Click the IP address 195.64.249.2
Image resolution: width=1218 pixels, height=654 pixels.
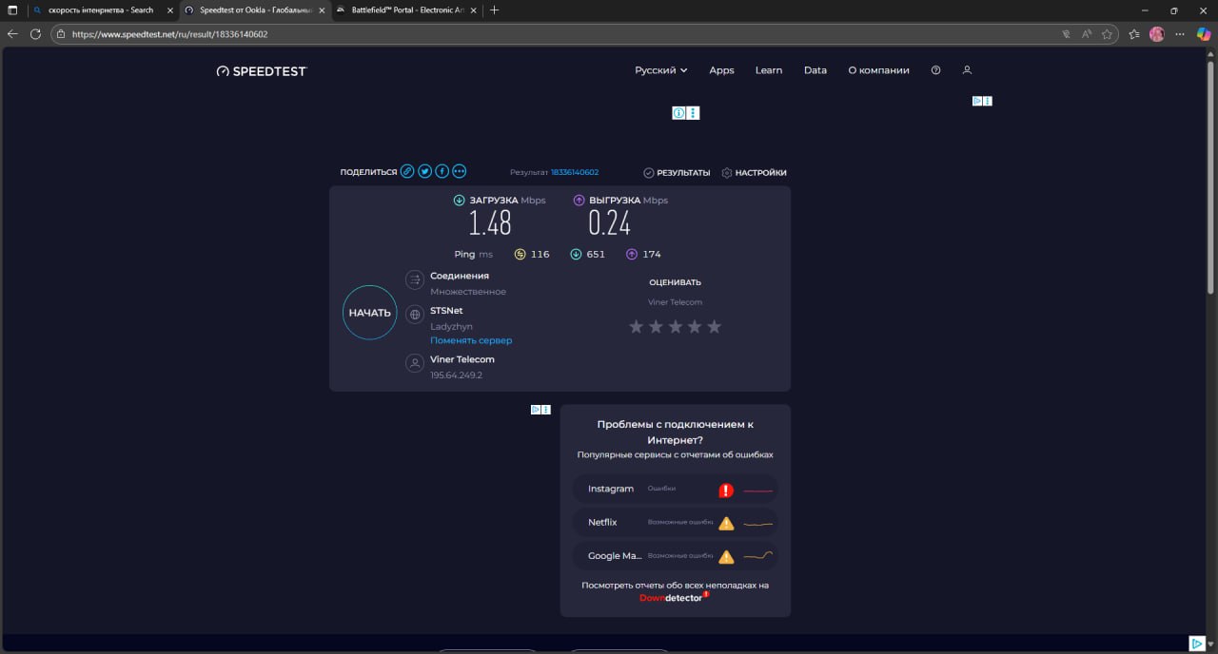(457, 375)
